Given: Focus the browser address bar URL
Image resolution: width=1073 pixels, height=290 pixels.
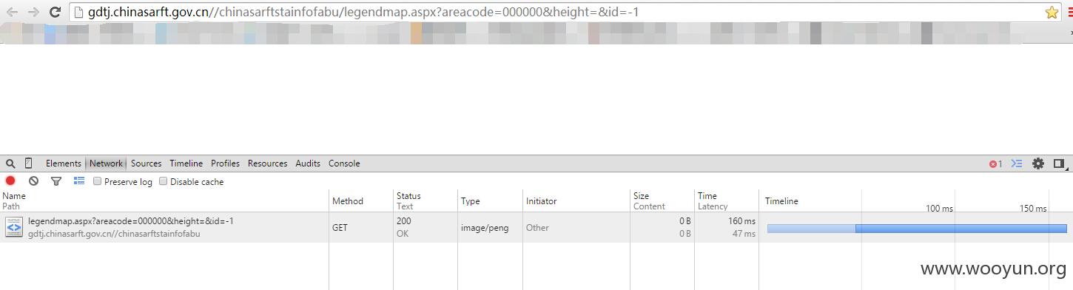Looking at the screenshot, I should coord(364,12).
